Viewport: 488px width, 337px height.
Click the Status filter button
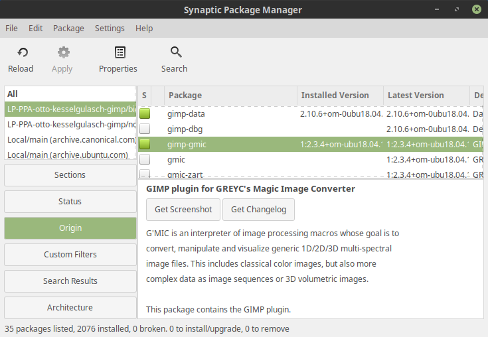70,202
